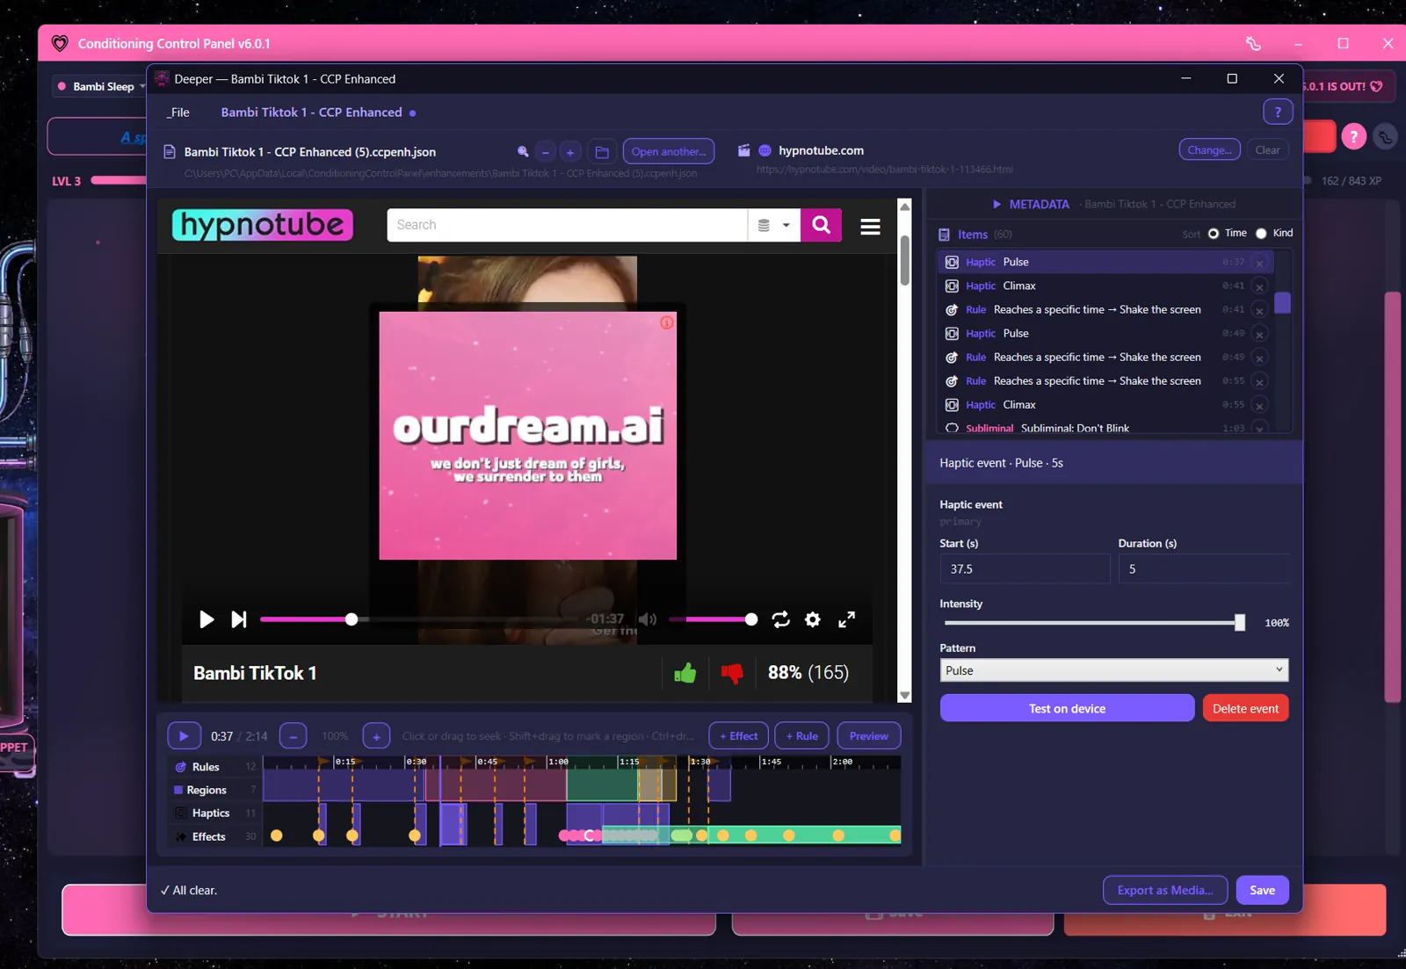Image resolution: width=1406 pixels, height=969 pixels.
Task: Add a new Rule to the timeline
Action: pos(801,736)
